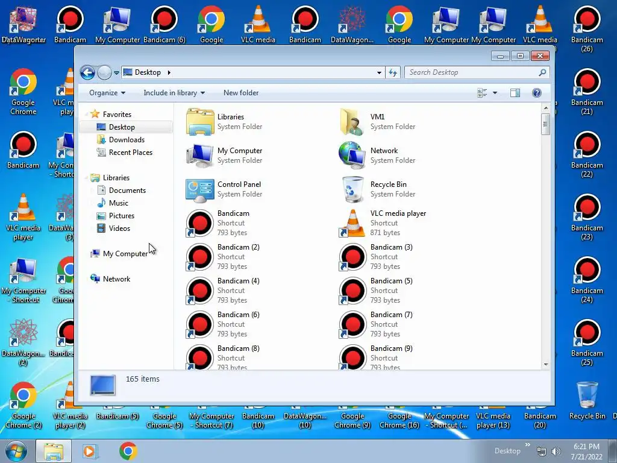
Task: Select the Network system folder icon
Action: pyautogui.click(x=352, y=155)
